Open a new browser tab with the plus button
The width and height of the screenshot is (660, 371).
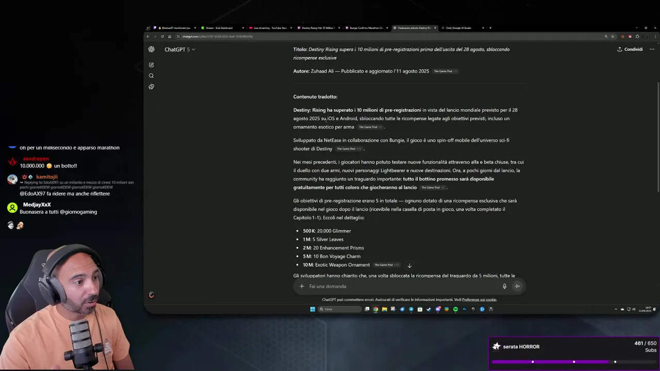(x=490, y=28)
